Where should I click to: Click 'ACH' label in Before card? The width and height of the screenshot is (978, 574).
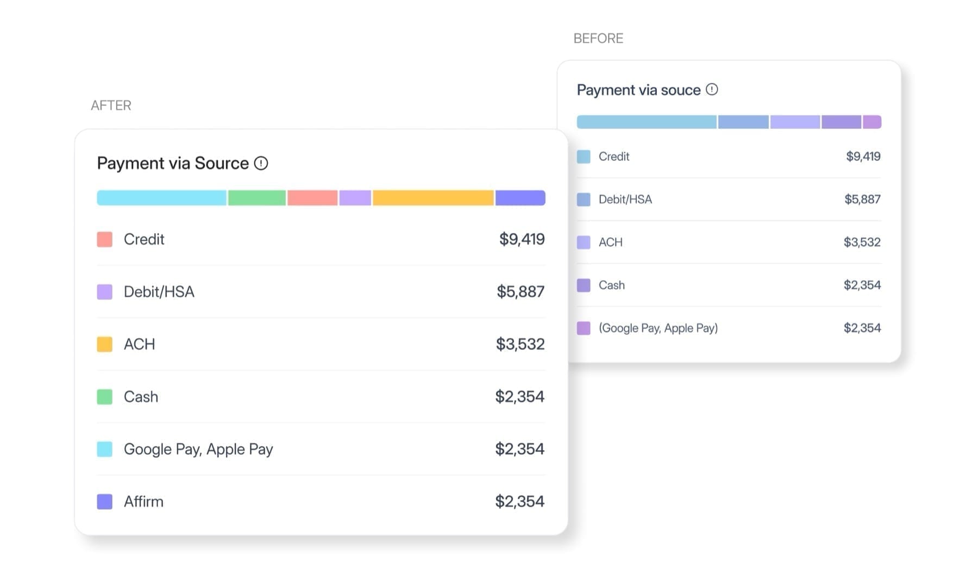[611, 242]
